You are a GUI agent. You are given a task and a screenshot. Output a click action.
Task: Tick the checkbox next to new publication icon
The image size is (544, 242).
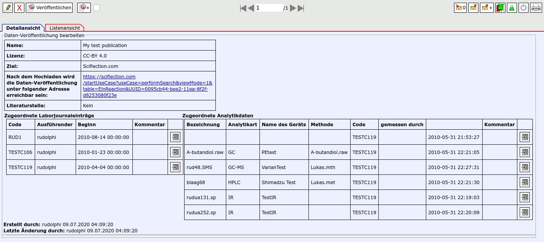[97, 8]
